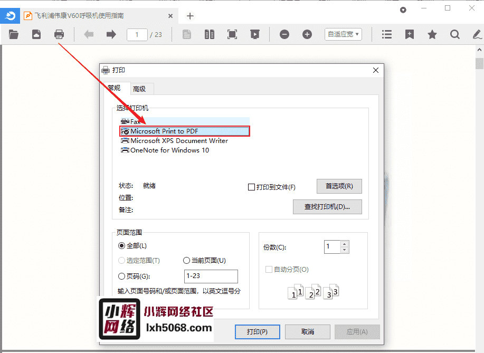Click the scrollbar up arrow
Viewport: 484px width, 353px height.
pyautogui.click(x=479, y=50)
